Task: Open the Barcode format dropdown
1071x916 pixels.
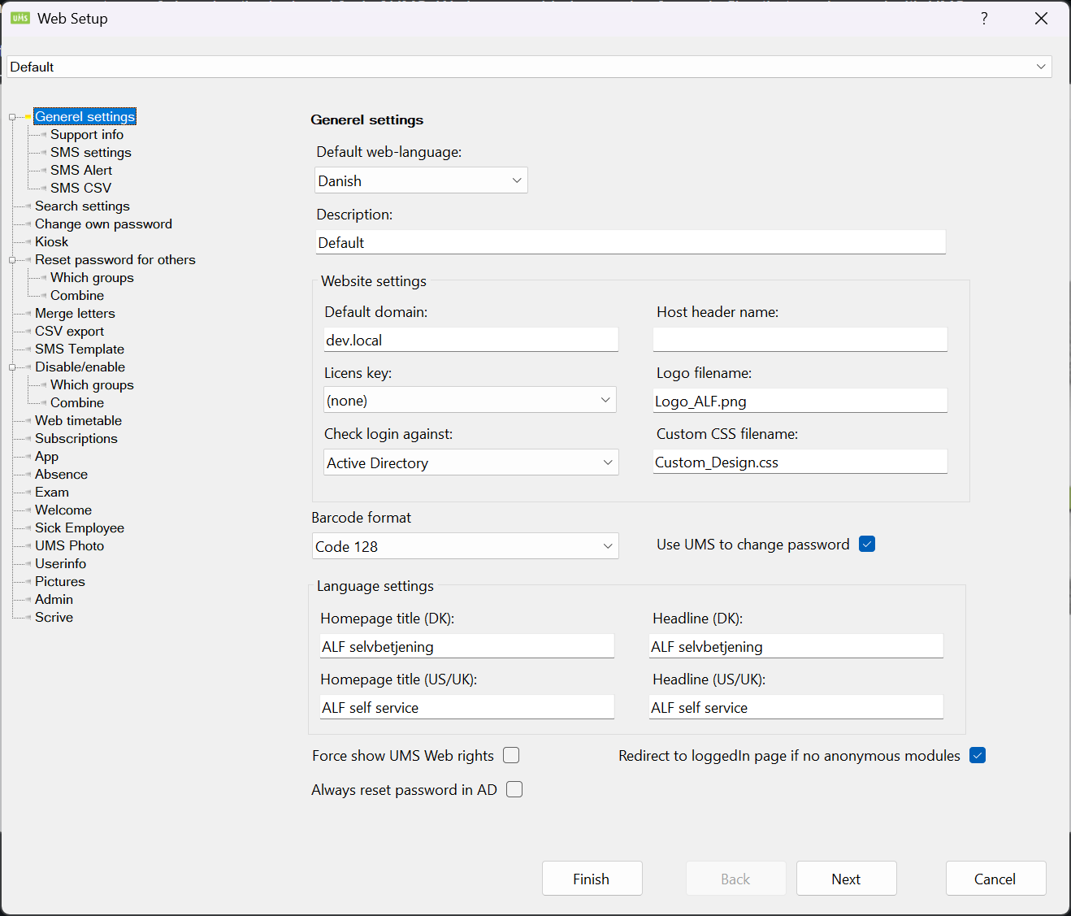Action: click(x=607, y=546)
